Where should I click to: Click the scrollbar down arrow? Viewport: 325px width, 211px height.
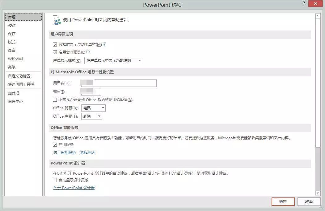[x=318, y=193]
